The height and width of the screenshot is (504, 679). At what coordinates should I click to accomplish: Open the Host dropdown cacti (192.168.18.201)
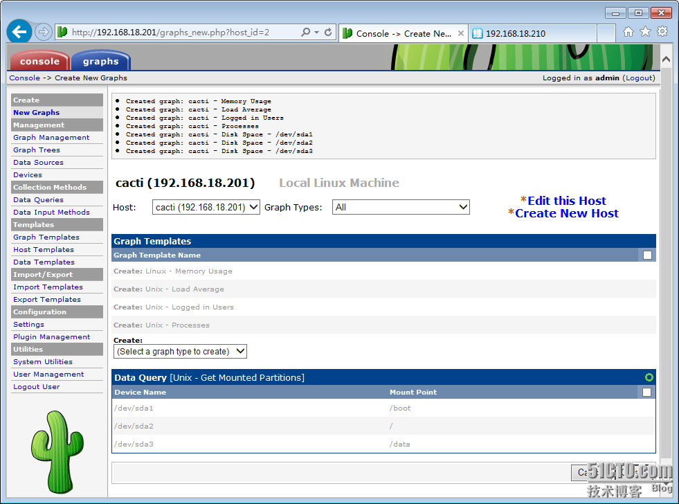click(x=206, y=208)
